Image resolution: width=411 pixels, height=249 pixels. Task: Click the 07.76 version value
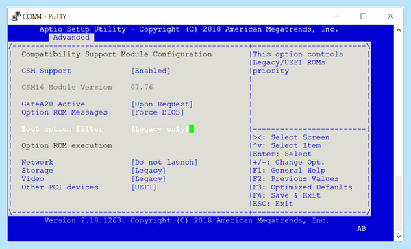point(142,87)
